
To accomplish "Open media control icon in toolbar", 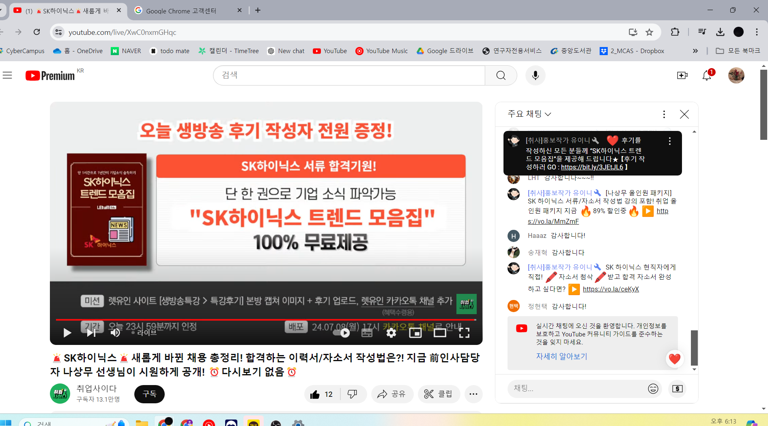I will 702,32.
